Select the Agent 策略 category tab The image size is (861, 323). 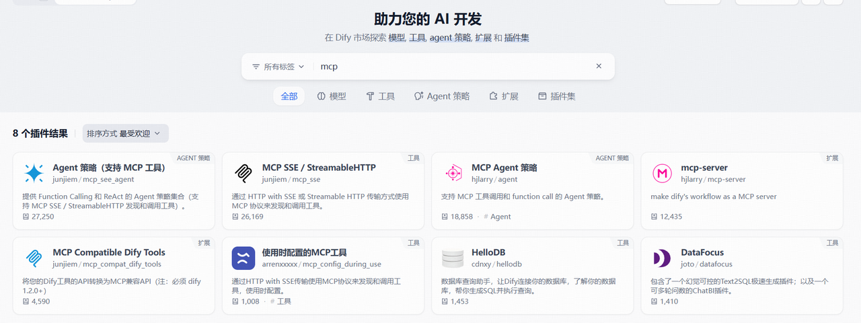pos(442,96)
